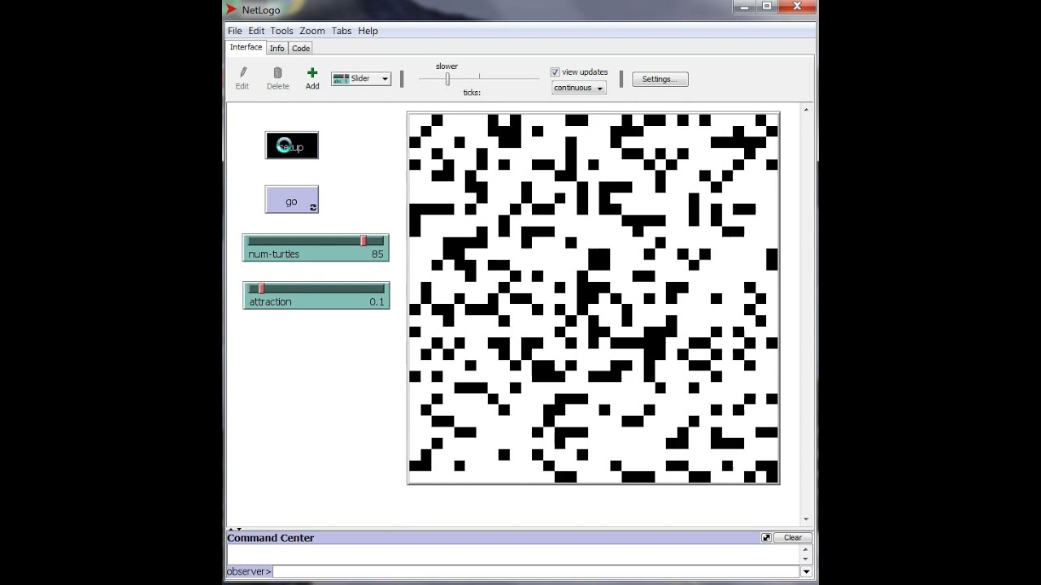Screen dimensions: 1041x585
Task: Click inside the black-and-white world view
Action: pyautogui.click(x=594, y=298)
